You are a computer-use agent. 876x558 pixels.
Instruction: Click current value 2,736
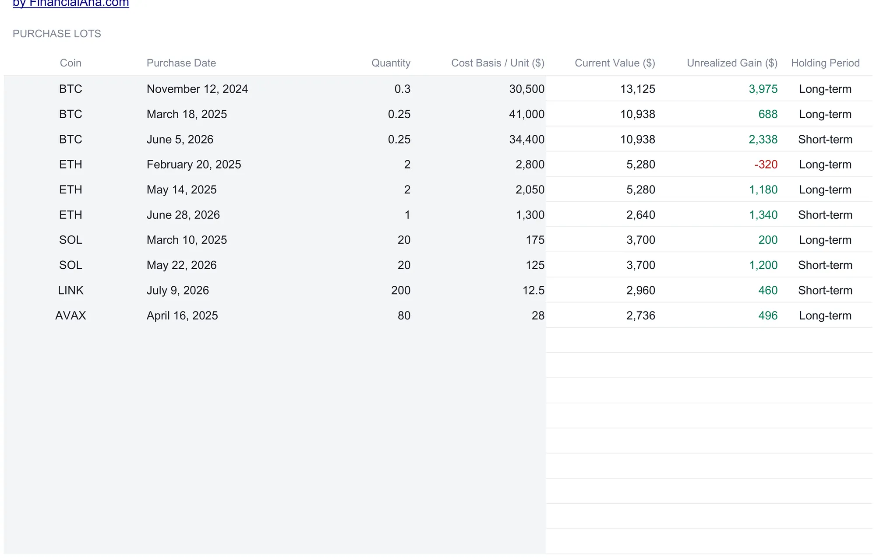(x=641, y=316)
